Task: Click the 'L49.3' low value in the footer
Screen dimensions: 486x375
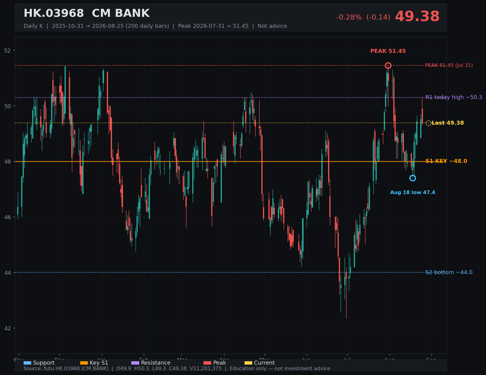Action: [159, 369]
